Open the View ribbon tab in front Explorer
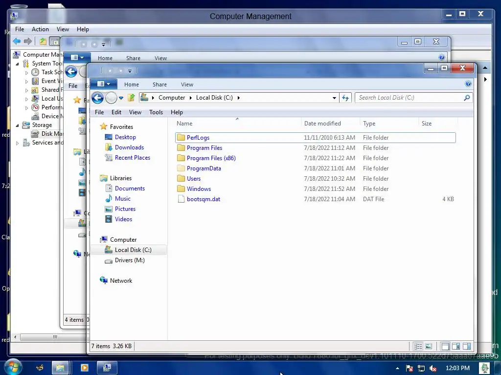The width and height of the screenshot is (501, 375). pyautogui.click(x=187, y=84)
